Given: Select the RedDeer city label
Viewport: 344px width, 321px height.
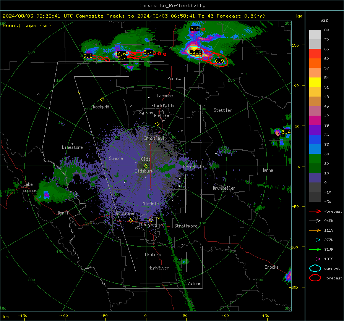Looking at the screenshot, I should pyautogui.click(x=162, y=116).
